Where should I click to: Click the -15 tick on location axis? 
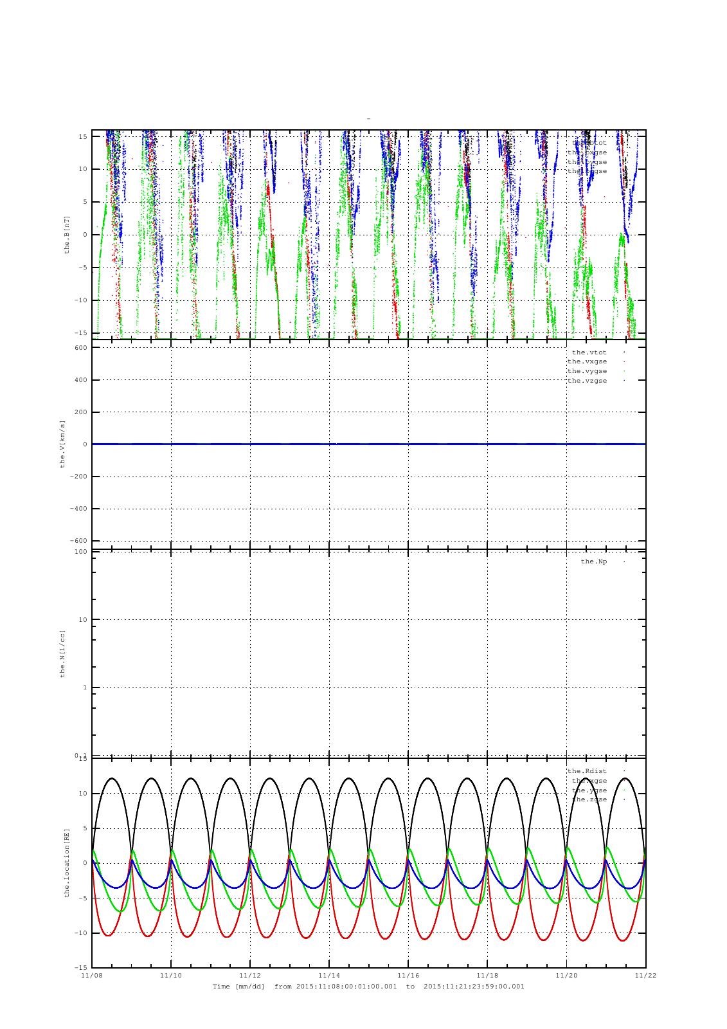pyautogui.click(x=80, y=967)
